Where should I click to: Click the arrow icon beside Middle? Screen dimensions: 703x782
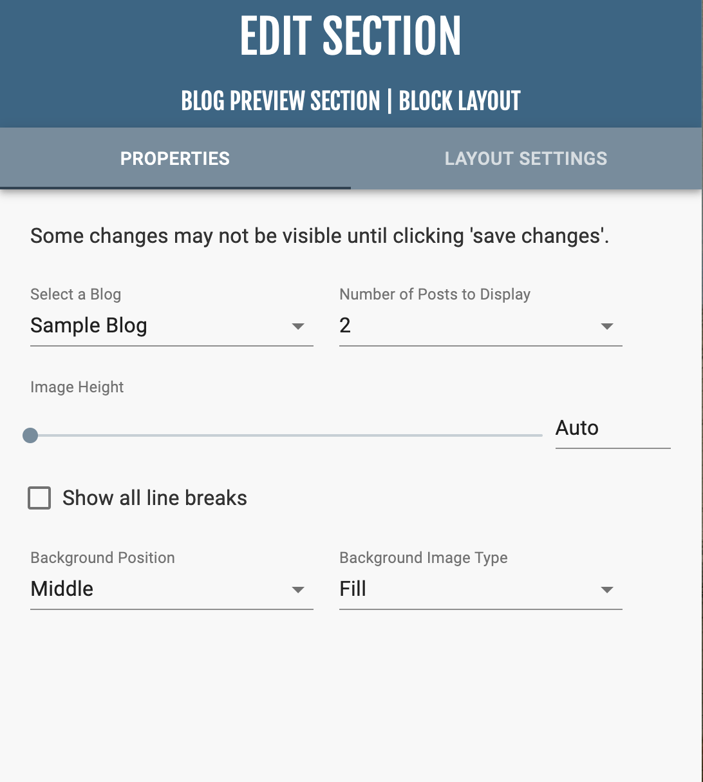298,590
